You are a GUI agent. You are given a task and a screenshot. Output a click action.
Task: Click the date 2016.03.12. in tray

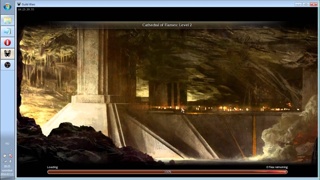tap(7, 174)
